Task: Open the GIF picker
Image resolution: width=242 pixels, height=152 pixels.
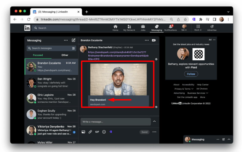Action: pos(97,132)
